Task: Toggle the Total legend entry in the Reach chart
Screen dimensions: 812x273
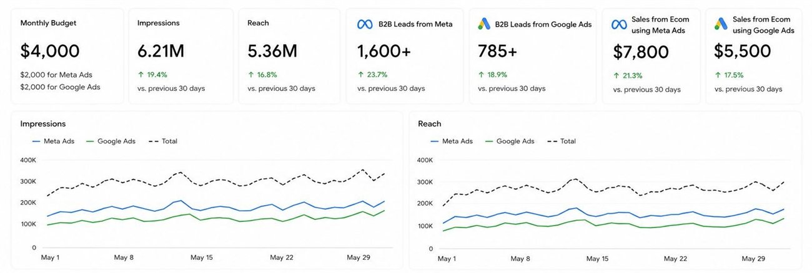Action: [562, 141]
